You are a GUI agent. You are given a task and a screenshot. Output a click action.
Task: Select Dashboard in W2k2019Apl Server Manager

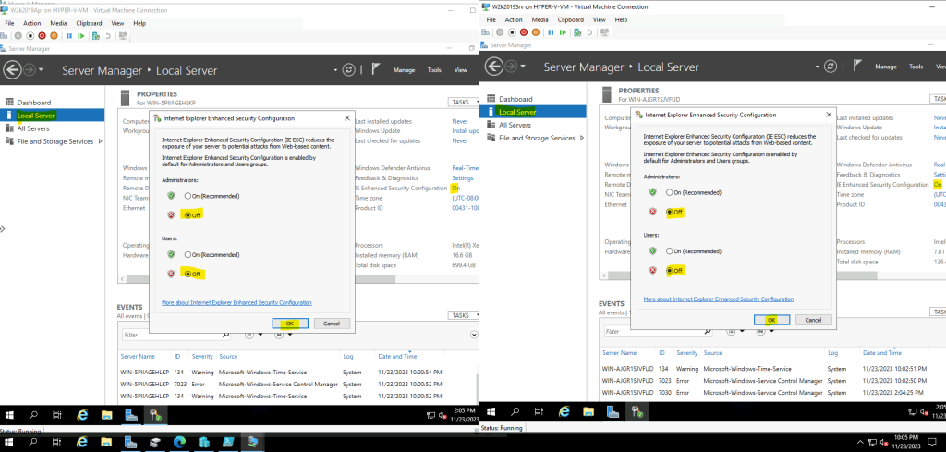click(34, 103)
